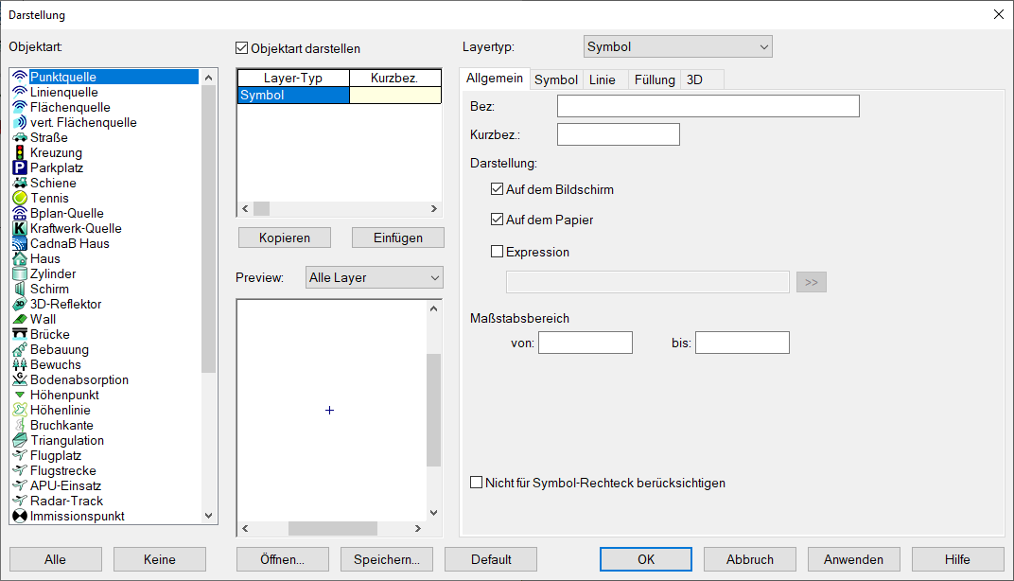Open the Symbol tab
Image resolution: width=1014 pixels, height=581 pixels.
556,79
